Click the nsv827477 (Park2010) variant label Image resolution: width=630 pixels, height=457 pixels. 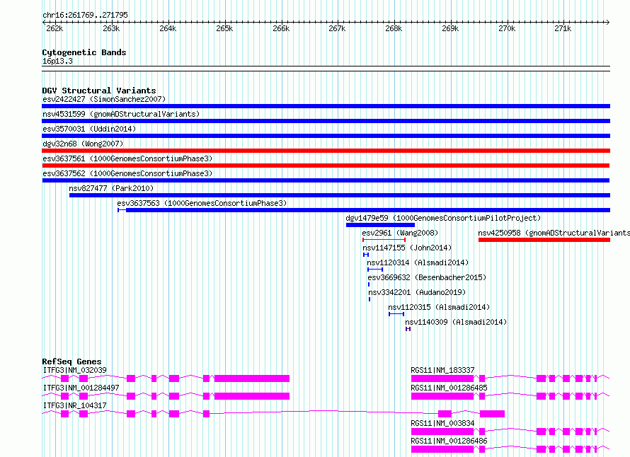coord(111,188)
